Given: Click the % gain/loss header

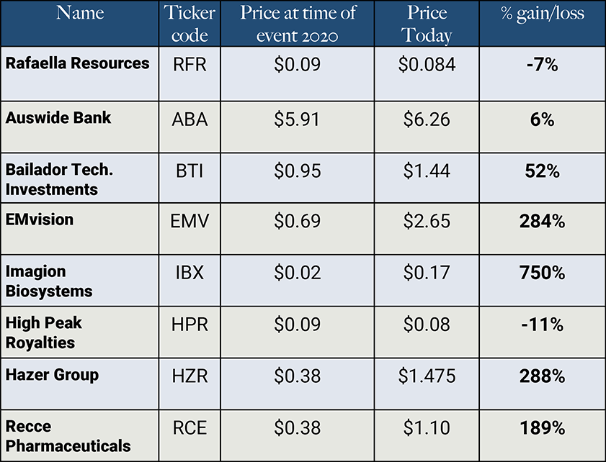Looking at the screenshot, I should click(543, 13).
